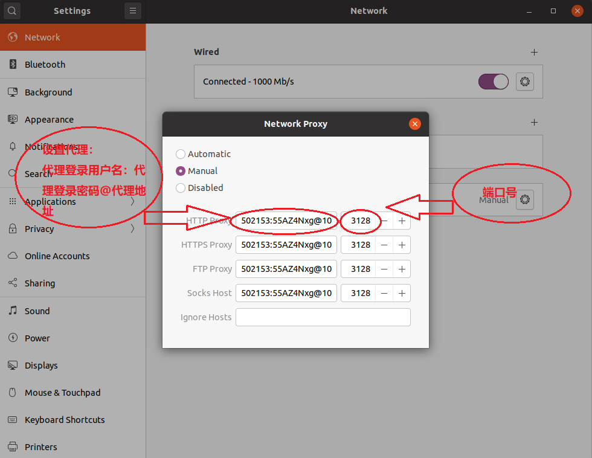The height and width of the screenshot is (458, 592).
Task: Click the Power icon in sidebar
Action: (x=13, y=338)
